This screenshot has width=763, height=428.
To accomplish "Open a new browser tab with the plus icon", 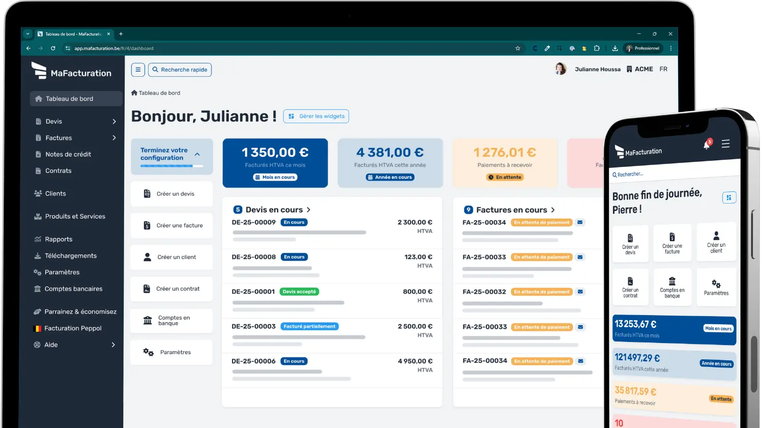I will coord(121,34).
